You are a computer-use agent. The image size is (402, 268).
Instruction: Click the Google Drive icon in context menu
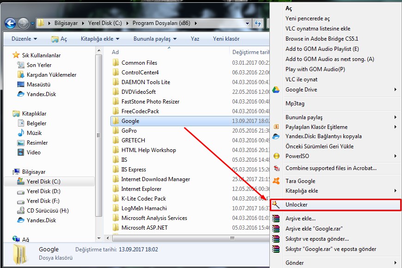pyautogui.click(x=276, y=90)
